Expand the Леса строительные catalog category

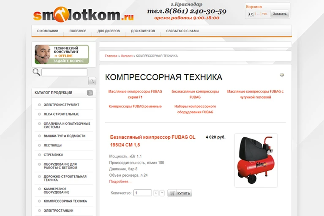pyautogui.click(x=61, y=114)
